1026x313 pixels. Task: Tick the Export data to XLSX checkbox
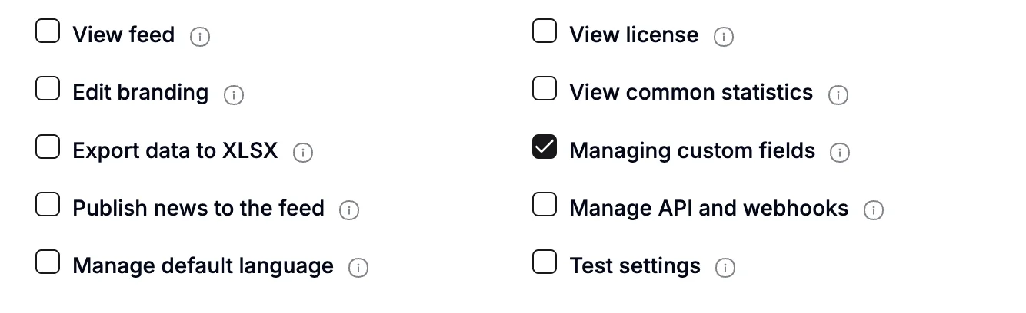pyautogui.click(x=48, y=147)
